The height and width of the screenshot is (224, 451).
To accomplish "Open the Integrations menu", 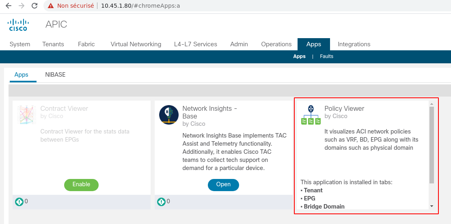I will [354, 44].
